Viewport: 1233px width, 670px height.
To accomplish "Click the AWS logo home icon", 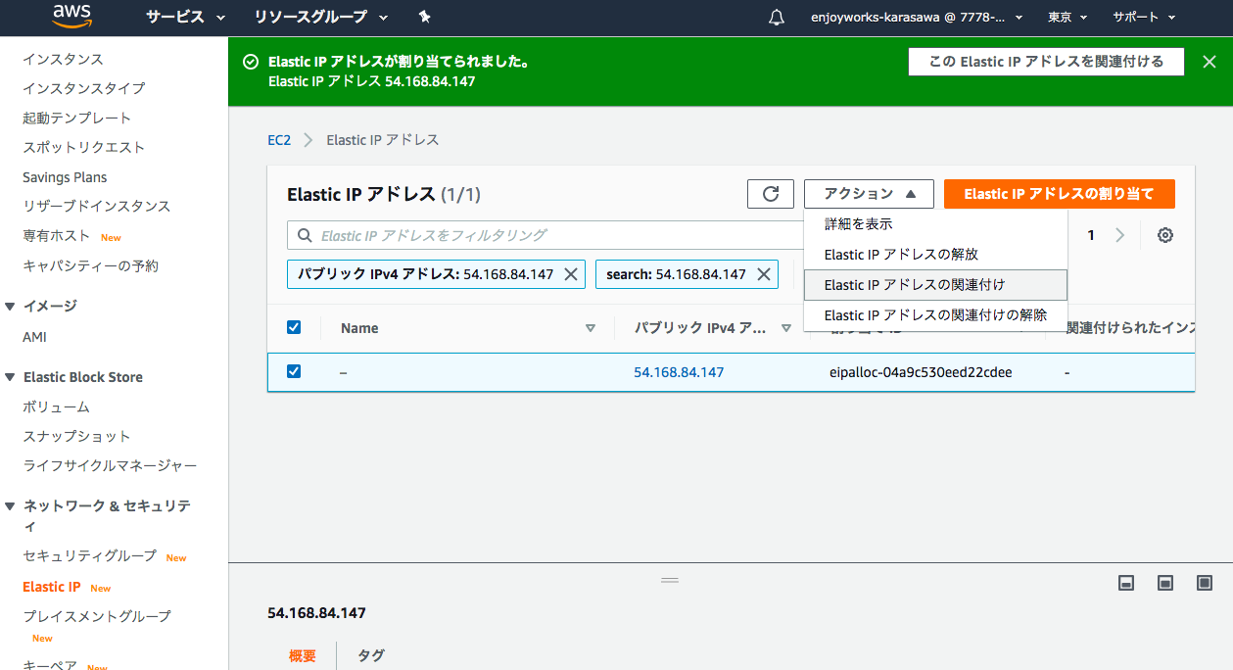I will click(x=71, y=17).
